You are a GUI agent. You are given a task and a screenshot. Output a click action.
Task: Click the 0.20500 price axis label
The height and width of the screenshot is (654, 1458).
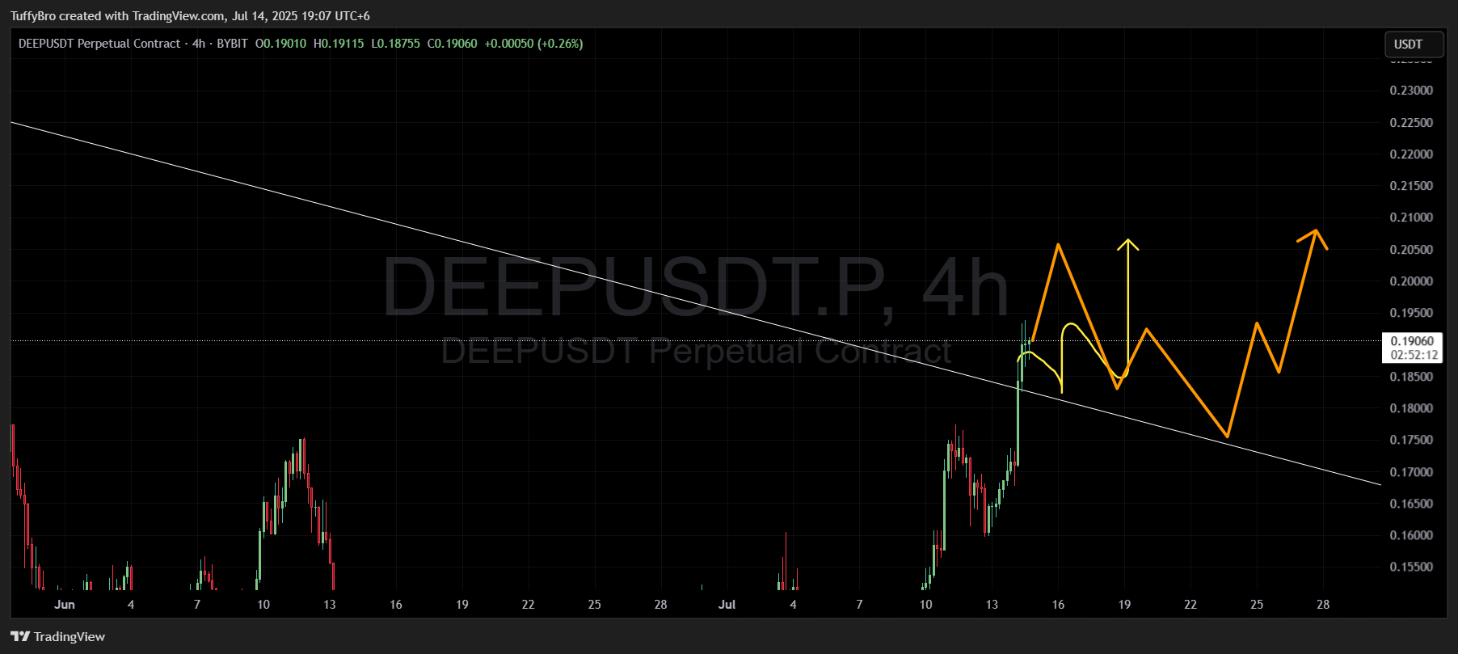click(1411, 250)
